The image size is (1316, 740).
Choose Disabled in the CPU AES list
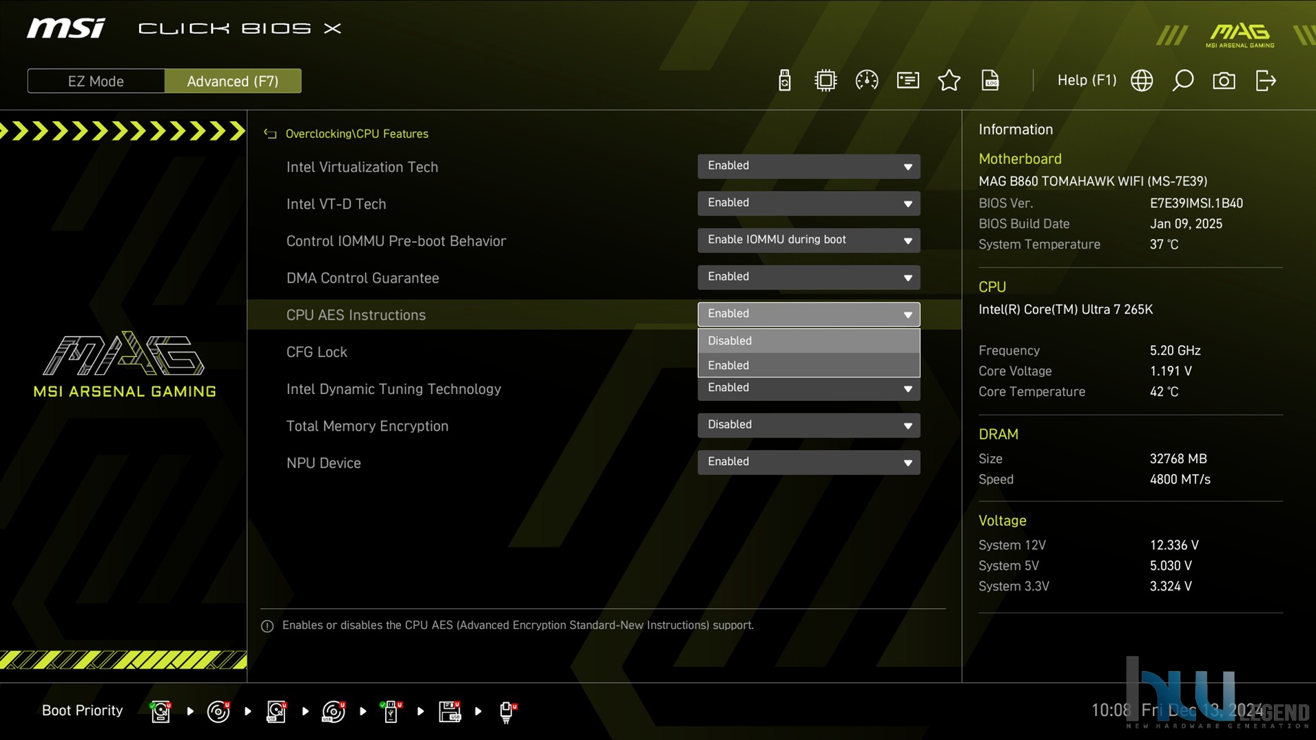pyautogui.click(x=808, y=341)
